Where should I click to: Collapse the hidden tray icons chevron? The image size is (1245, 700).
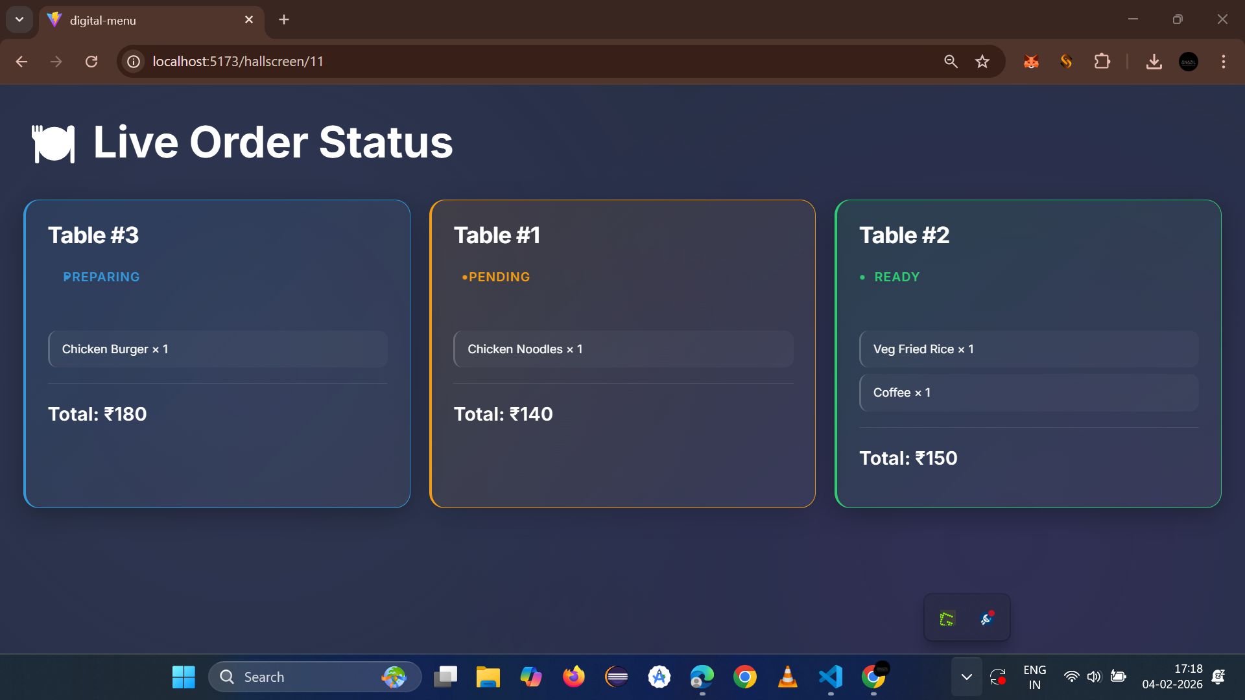[x=966, y=677]
